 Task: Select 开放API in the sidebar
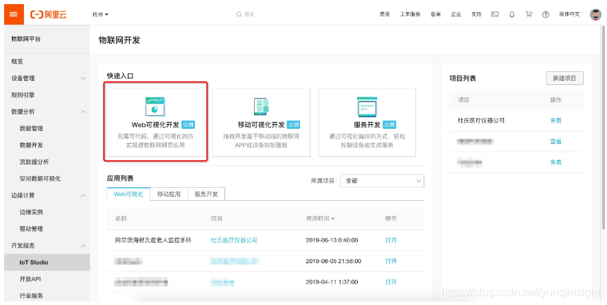coord(30,279)
